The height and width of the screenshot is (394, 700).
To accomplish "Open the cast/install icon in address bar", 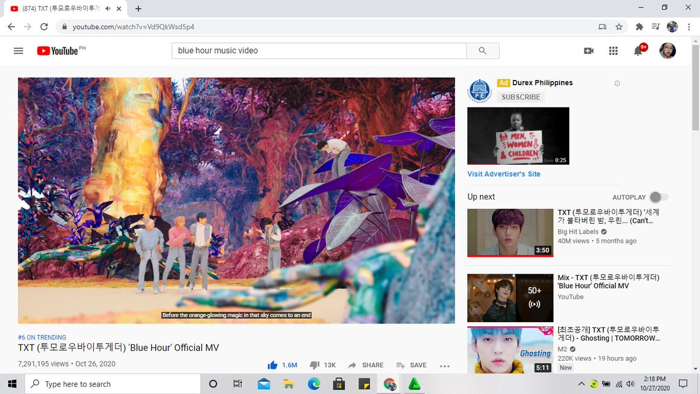I will [603, 27].
